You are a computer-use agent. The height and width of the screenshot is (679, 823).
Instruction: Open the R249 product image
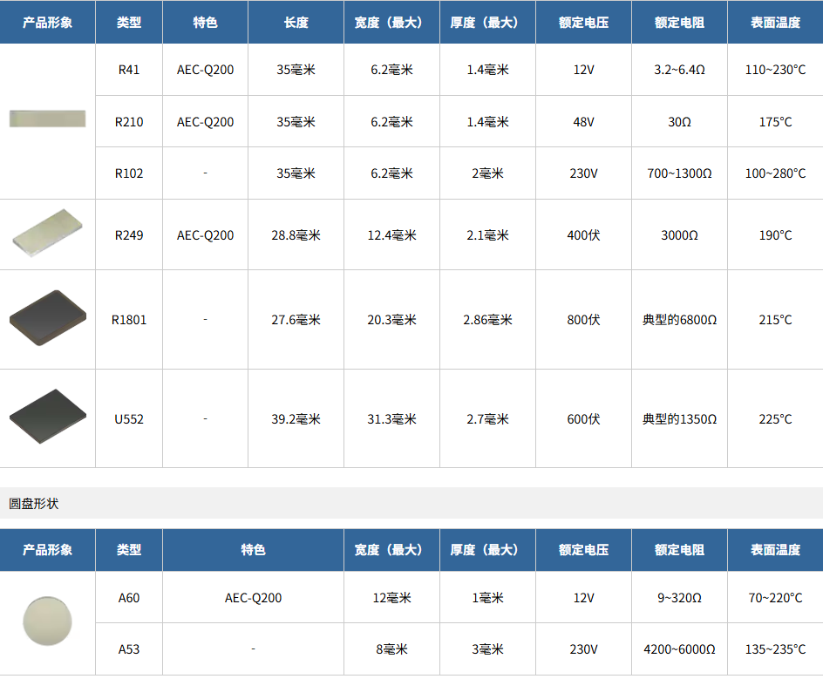coord(48,233)
